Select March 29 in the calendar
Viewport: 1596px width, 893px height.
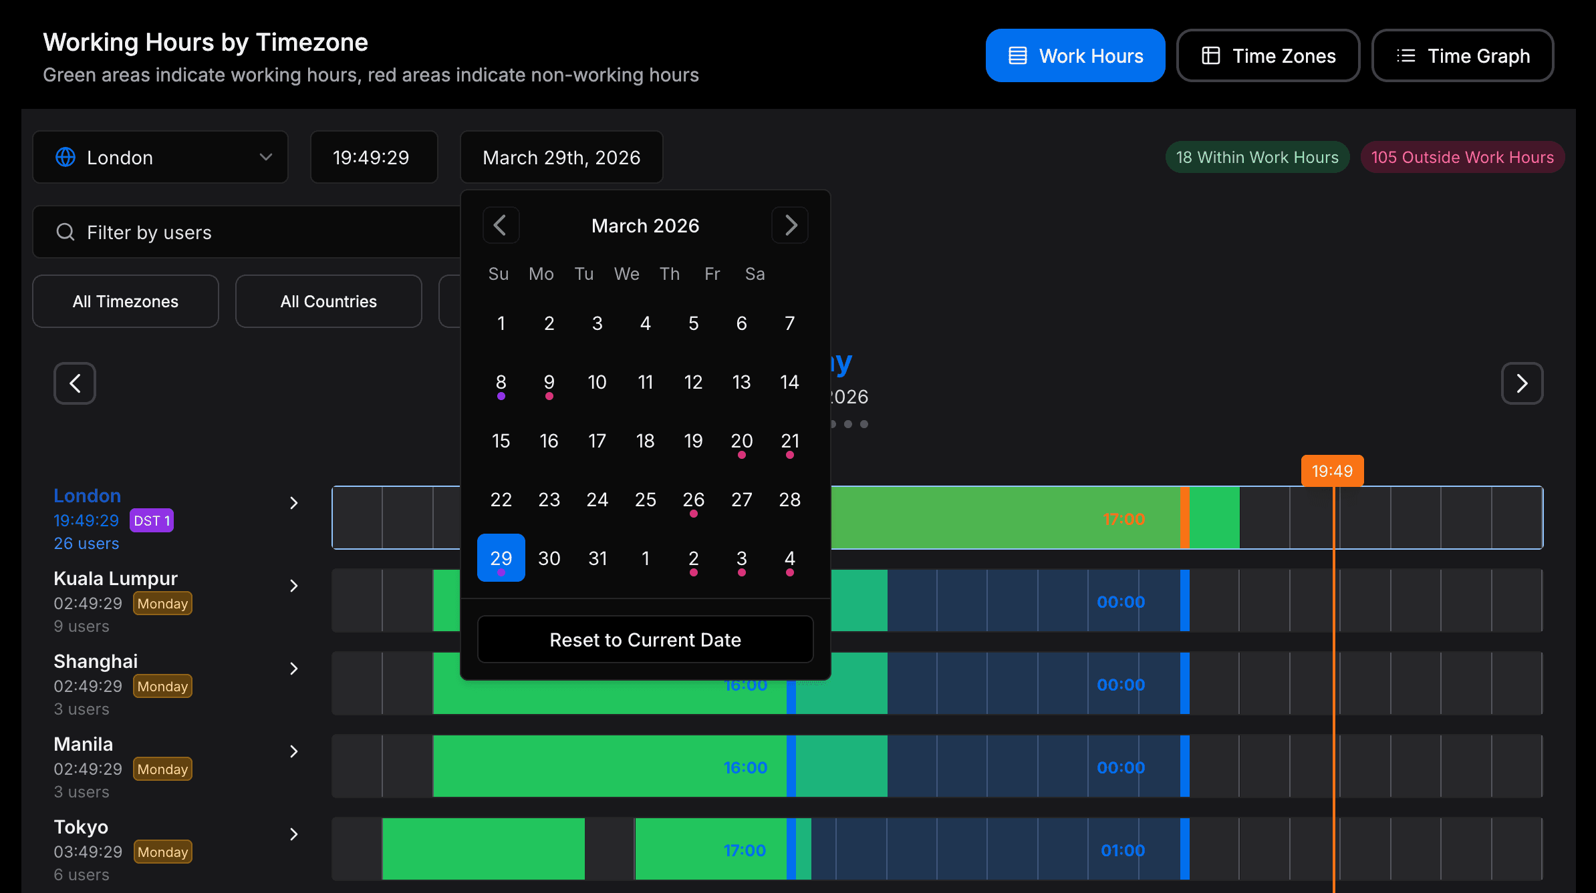[501, 558]
